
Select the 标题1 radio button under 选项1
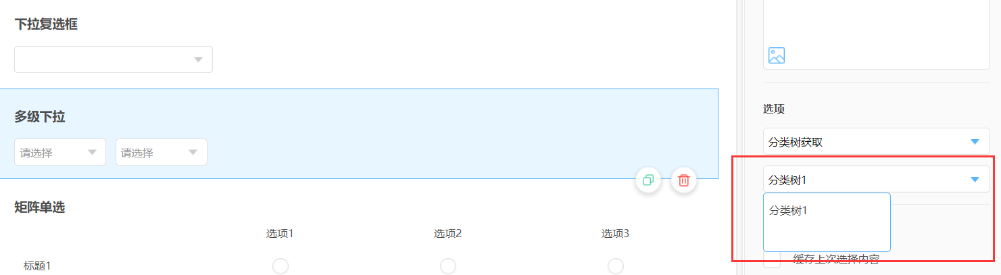click(280, 266)
